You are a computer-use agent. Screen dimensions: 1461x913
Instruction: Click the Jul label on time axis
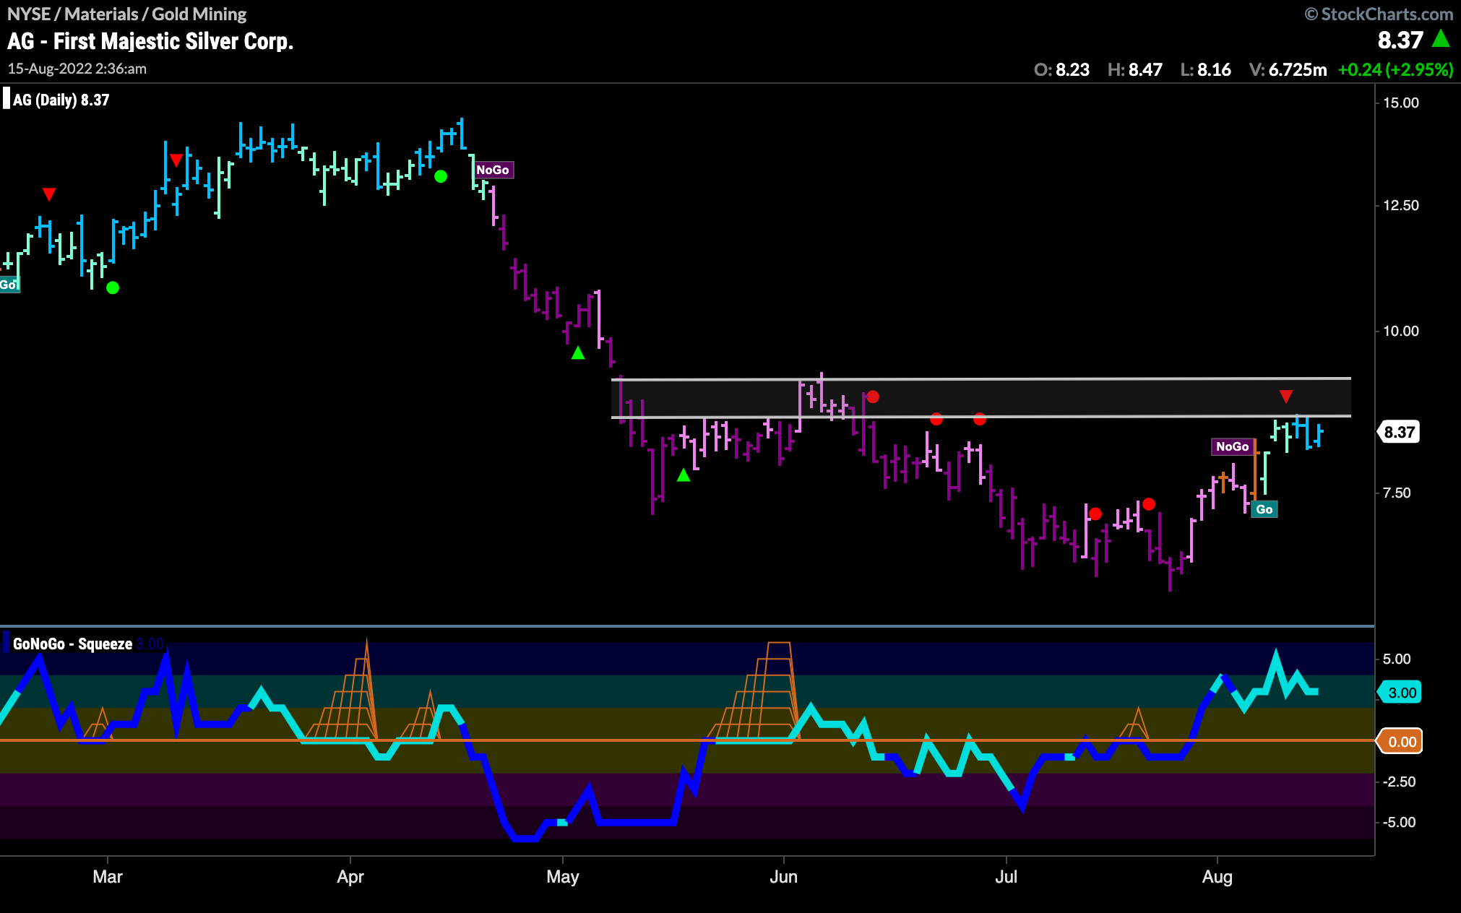1006,877
